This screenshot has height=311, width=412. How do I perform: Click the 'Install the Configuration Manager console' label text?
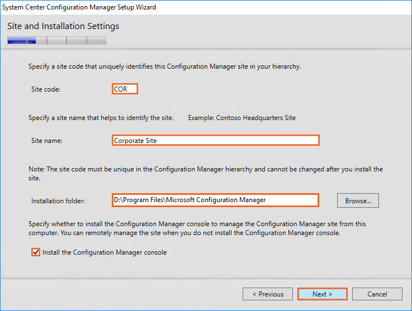105,252
